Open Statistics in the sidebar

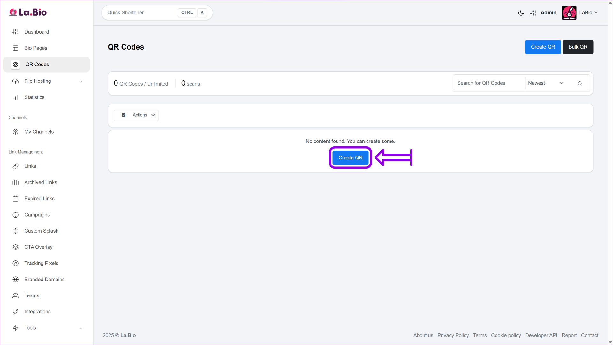(x=34, y=97)
